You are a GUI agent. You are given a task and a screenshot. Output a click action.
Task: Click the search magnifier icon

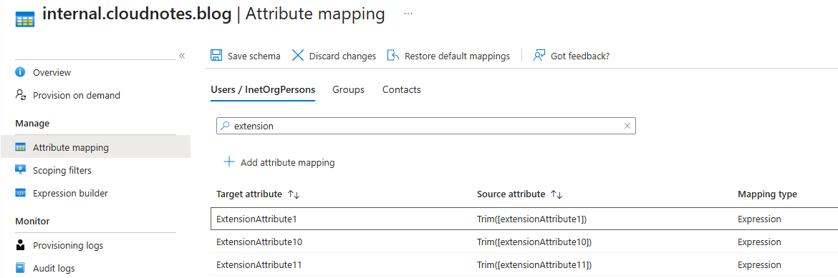coord(226,126)
